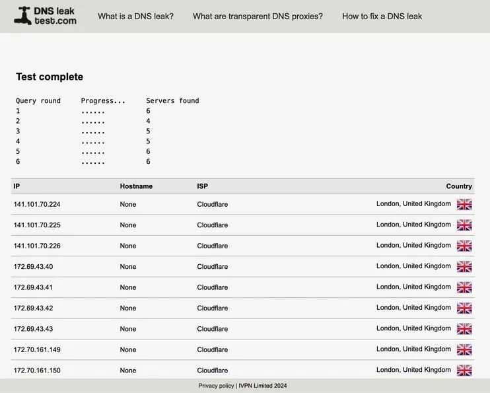Click the ISP column header

tap(202, 186)
